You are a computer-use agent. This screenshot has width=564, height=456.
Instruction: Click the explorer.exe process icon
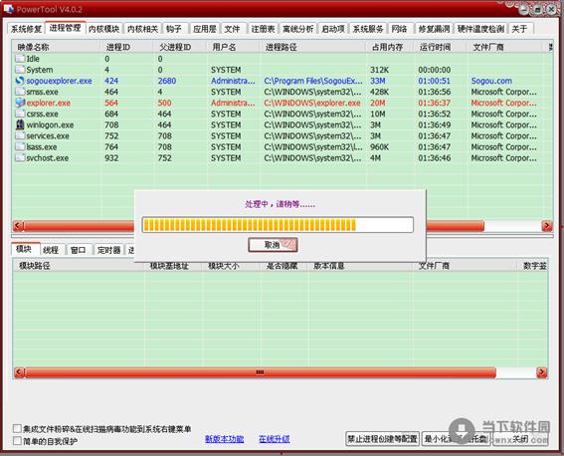20,103
